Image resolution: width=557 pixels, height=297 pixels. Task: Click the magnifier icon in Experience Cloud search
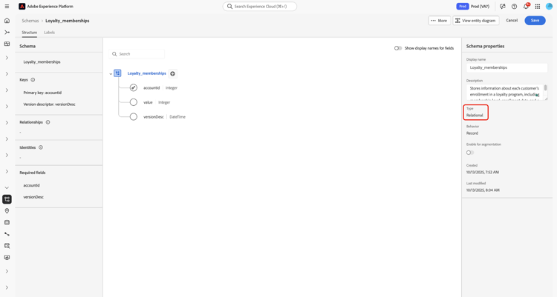tap(229, 7)
